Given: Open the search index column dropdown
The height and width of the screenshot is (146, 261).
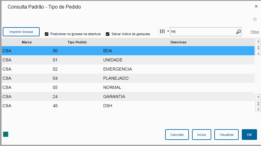Looking at the screenshot, I should click(164, 31).
